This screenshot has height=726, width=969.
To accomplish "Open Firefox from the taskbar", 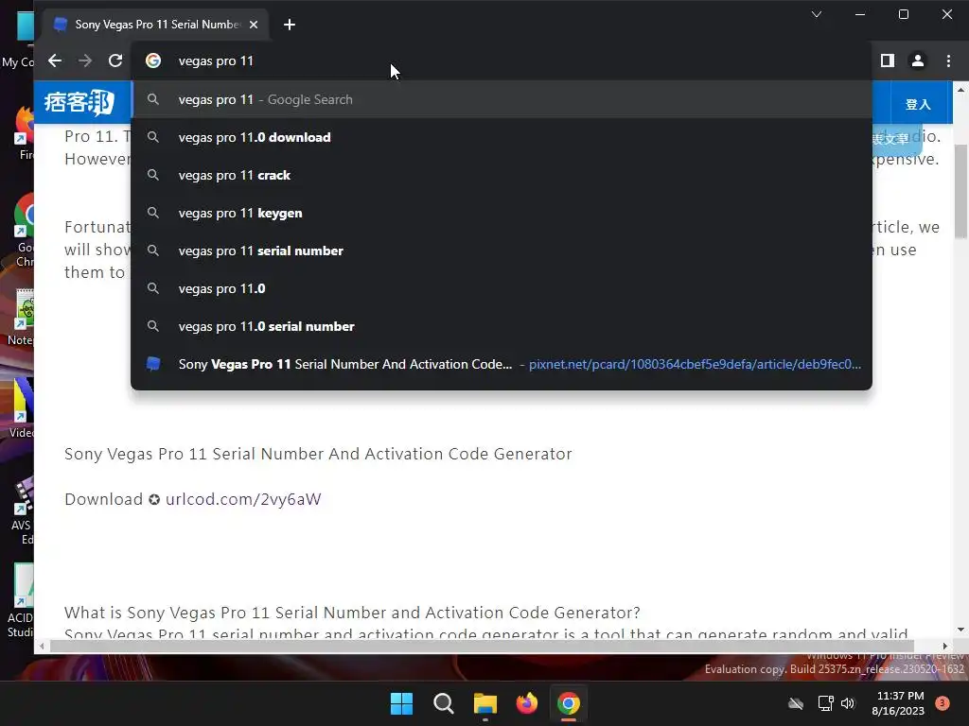I will 526,703.
